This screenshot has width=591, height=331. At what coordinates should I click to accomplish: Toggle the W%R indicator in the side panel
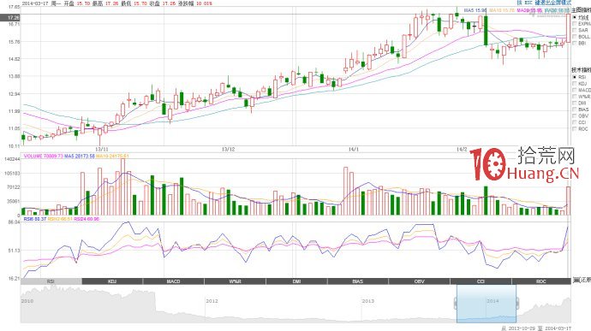pyautogui.click(x=582, y=97)
